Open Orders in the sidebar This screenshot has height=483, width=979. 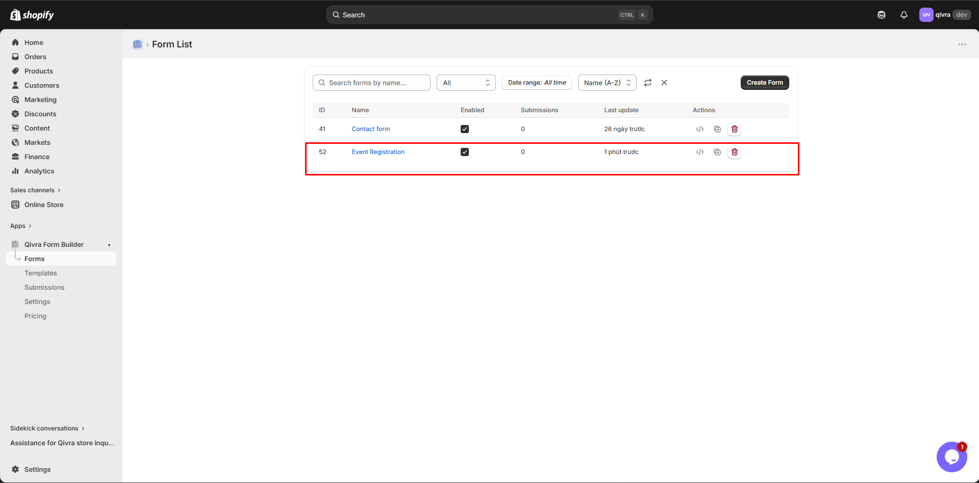[35, 57]
